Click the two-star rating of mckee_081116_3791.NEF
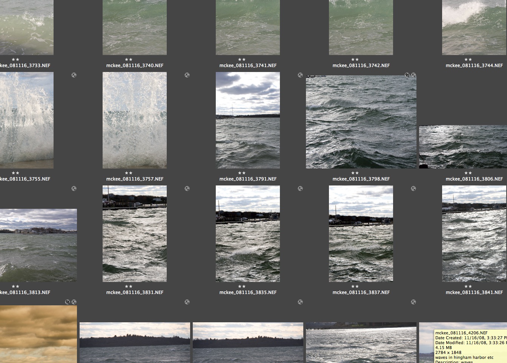 click(x=242, y=173)
